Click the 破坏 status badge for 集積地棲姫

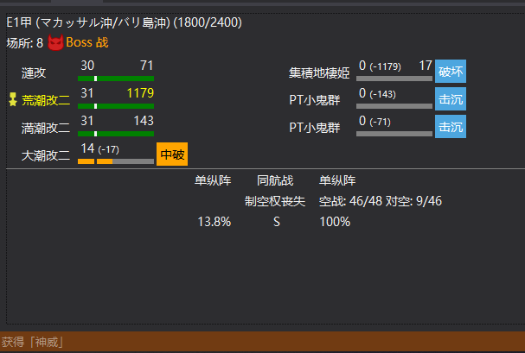[x=451, y=72]
